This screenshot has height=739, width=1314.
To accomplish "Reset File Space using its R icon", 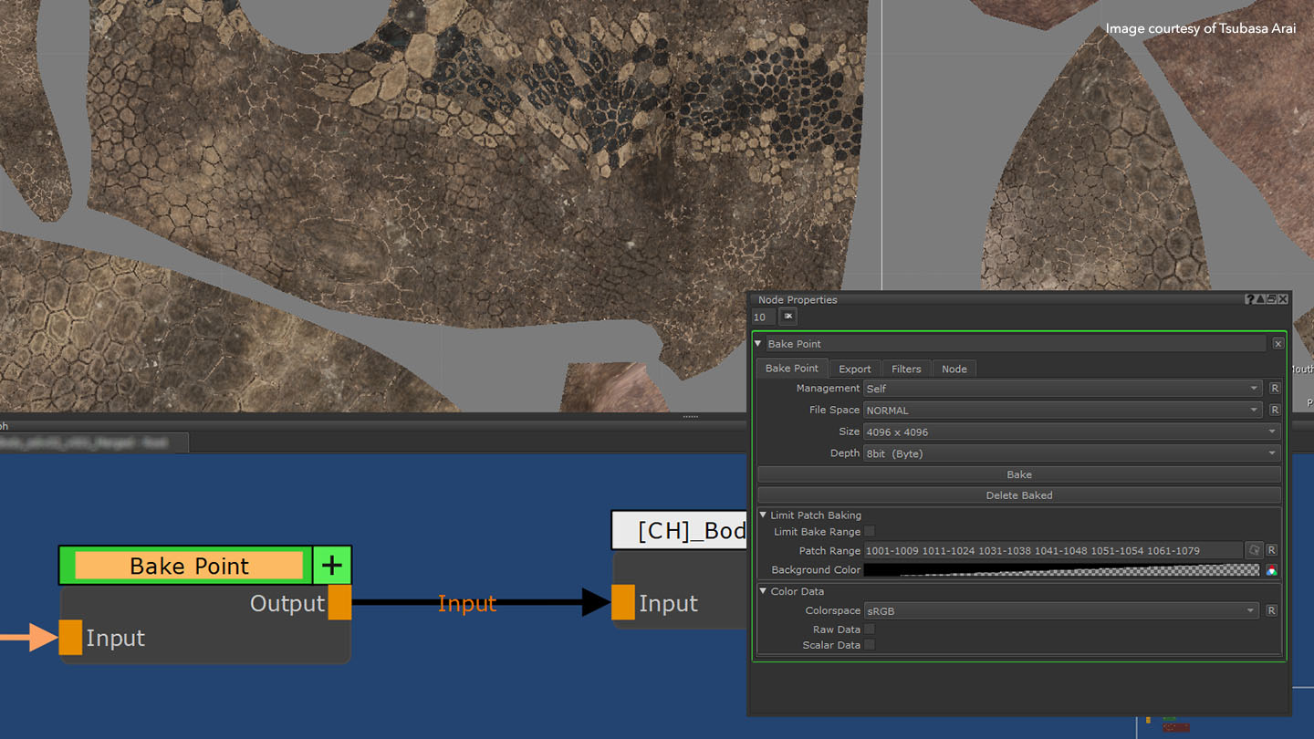I will (x=1275, y=411).
